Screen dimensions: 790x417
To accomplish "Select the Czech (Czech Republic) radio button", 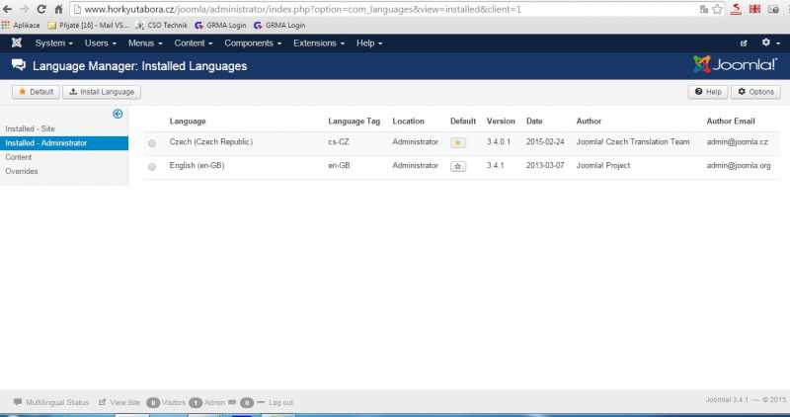I will (152, 143).
